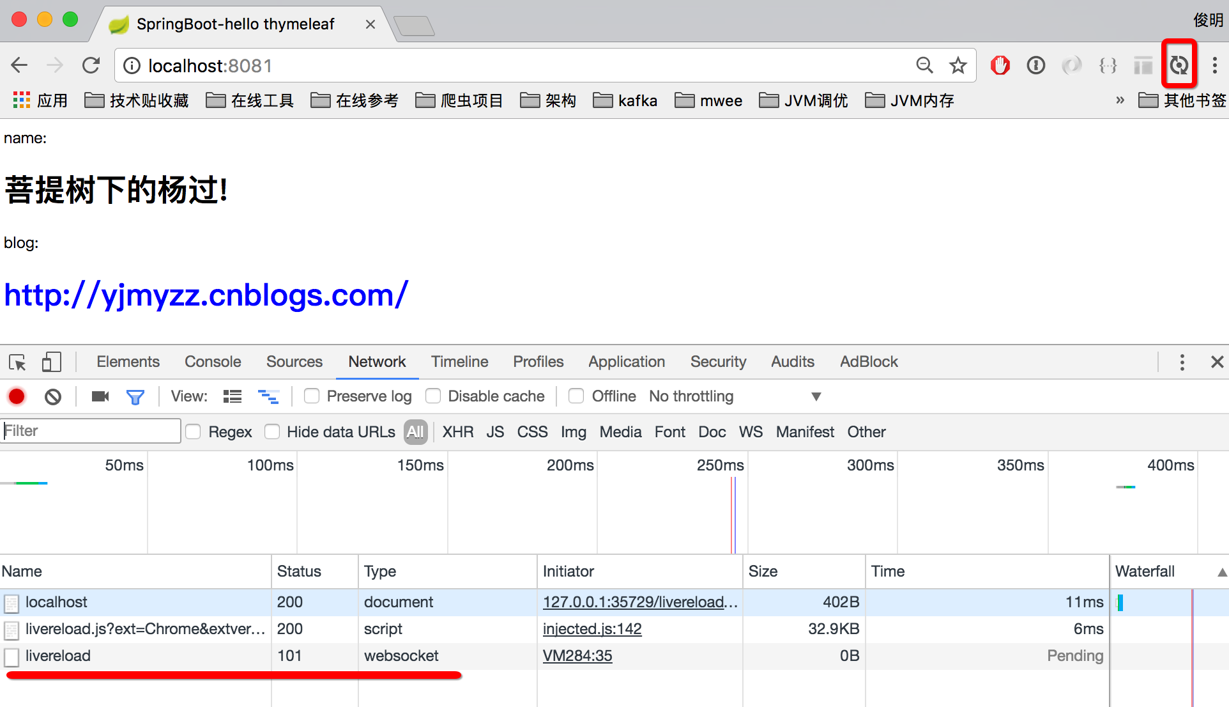This screenshot has height=707, width=1229.
Task: Open the AdBlock extension icon
Action: 1000,65
